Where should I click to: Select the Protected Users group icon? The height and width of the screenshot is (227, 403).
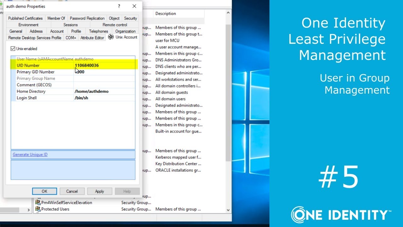pyautogui.click(x=38, y=209)
